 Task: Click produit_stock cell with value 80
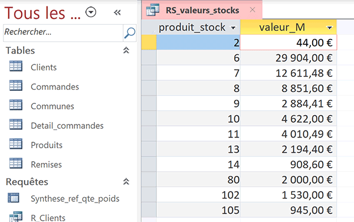coord(198,179)
